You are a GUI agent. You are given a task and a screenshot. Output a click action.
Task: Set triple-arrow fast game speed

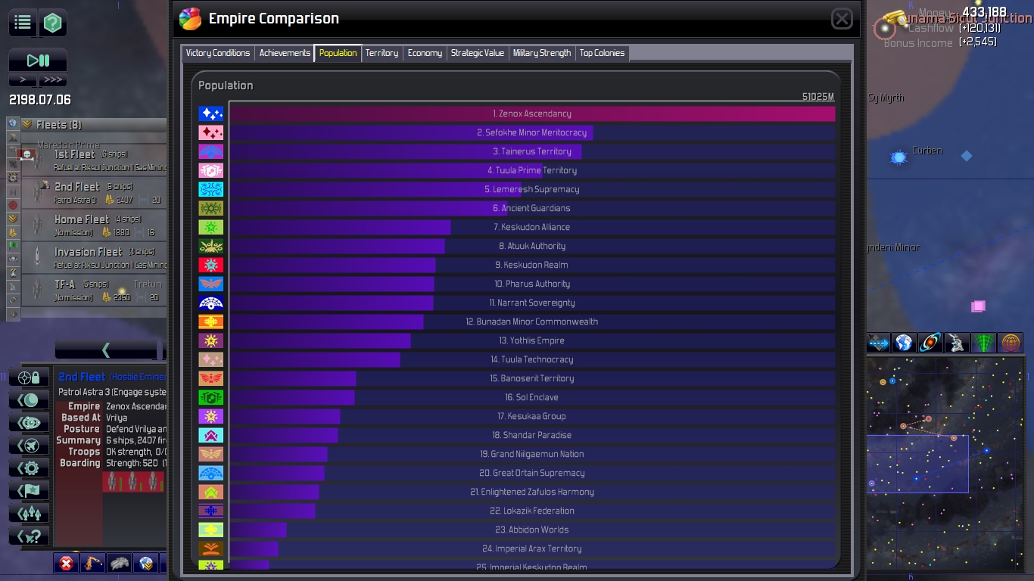click(52, 79)
